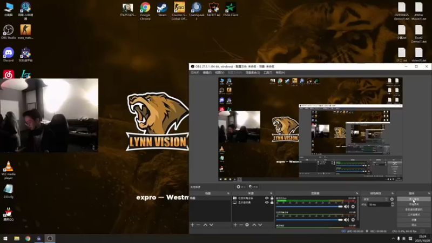This screenshot has height=243, width=432.
Task: Select the This PC desktop icon
Action: pyautogui.click(x=8, y=10)
